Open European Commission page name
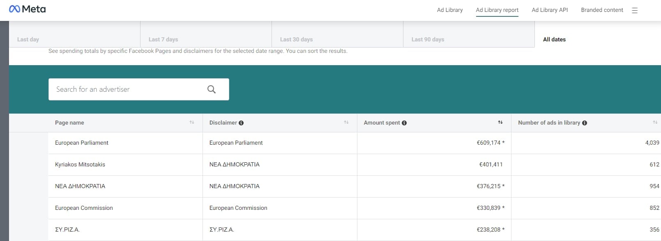 [84, 208]
